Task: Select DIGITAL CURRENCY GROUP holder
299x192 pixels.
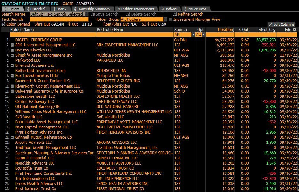Action: [x=39, y=40]
